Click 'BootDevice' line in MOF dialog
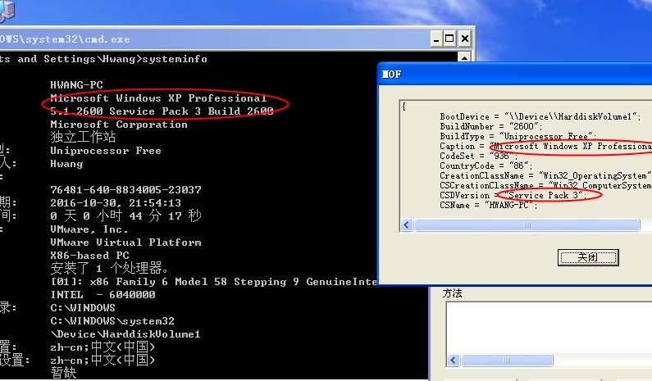The height and width of the screenshot is (381, 652). coord(540,116)
